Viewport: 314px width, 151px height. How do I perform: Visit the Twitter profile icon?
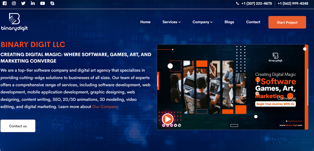(23, 3)
